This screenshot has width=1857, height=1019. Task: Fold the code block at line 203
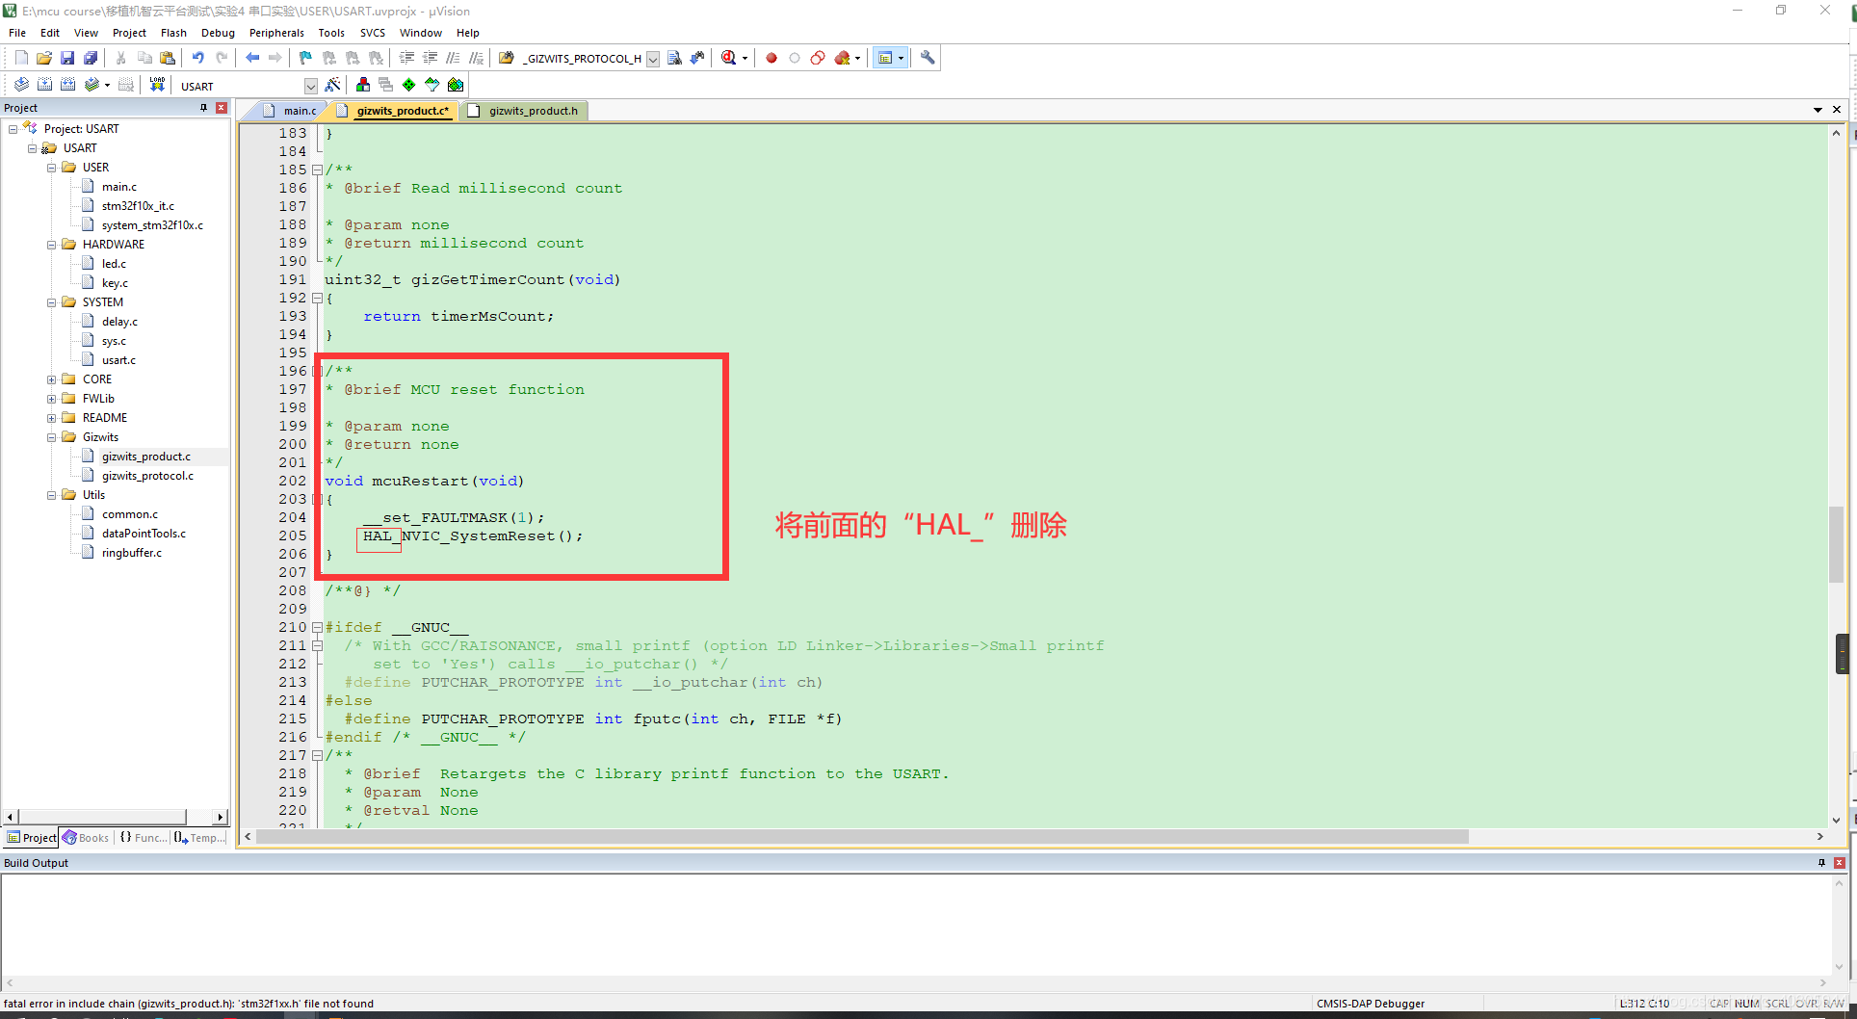click(x=317, y=500)
